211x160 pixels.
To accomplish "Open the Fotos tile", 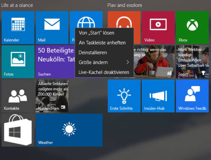I will [x=18, y=62].
